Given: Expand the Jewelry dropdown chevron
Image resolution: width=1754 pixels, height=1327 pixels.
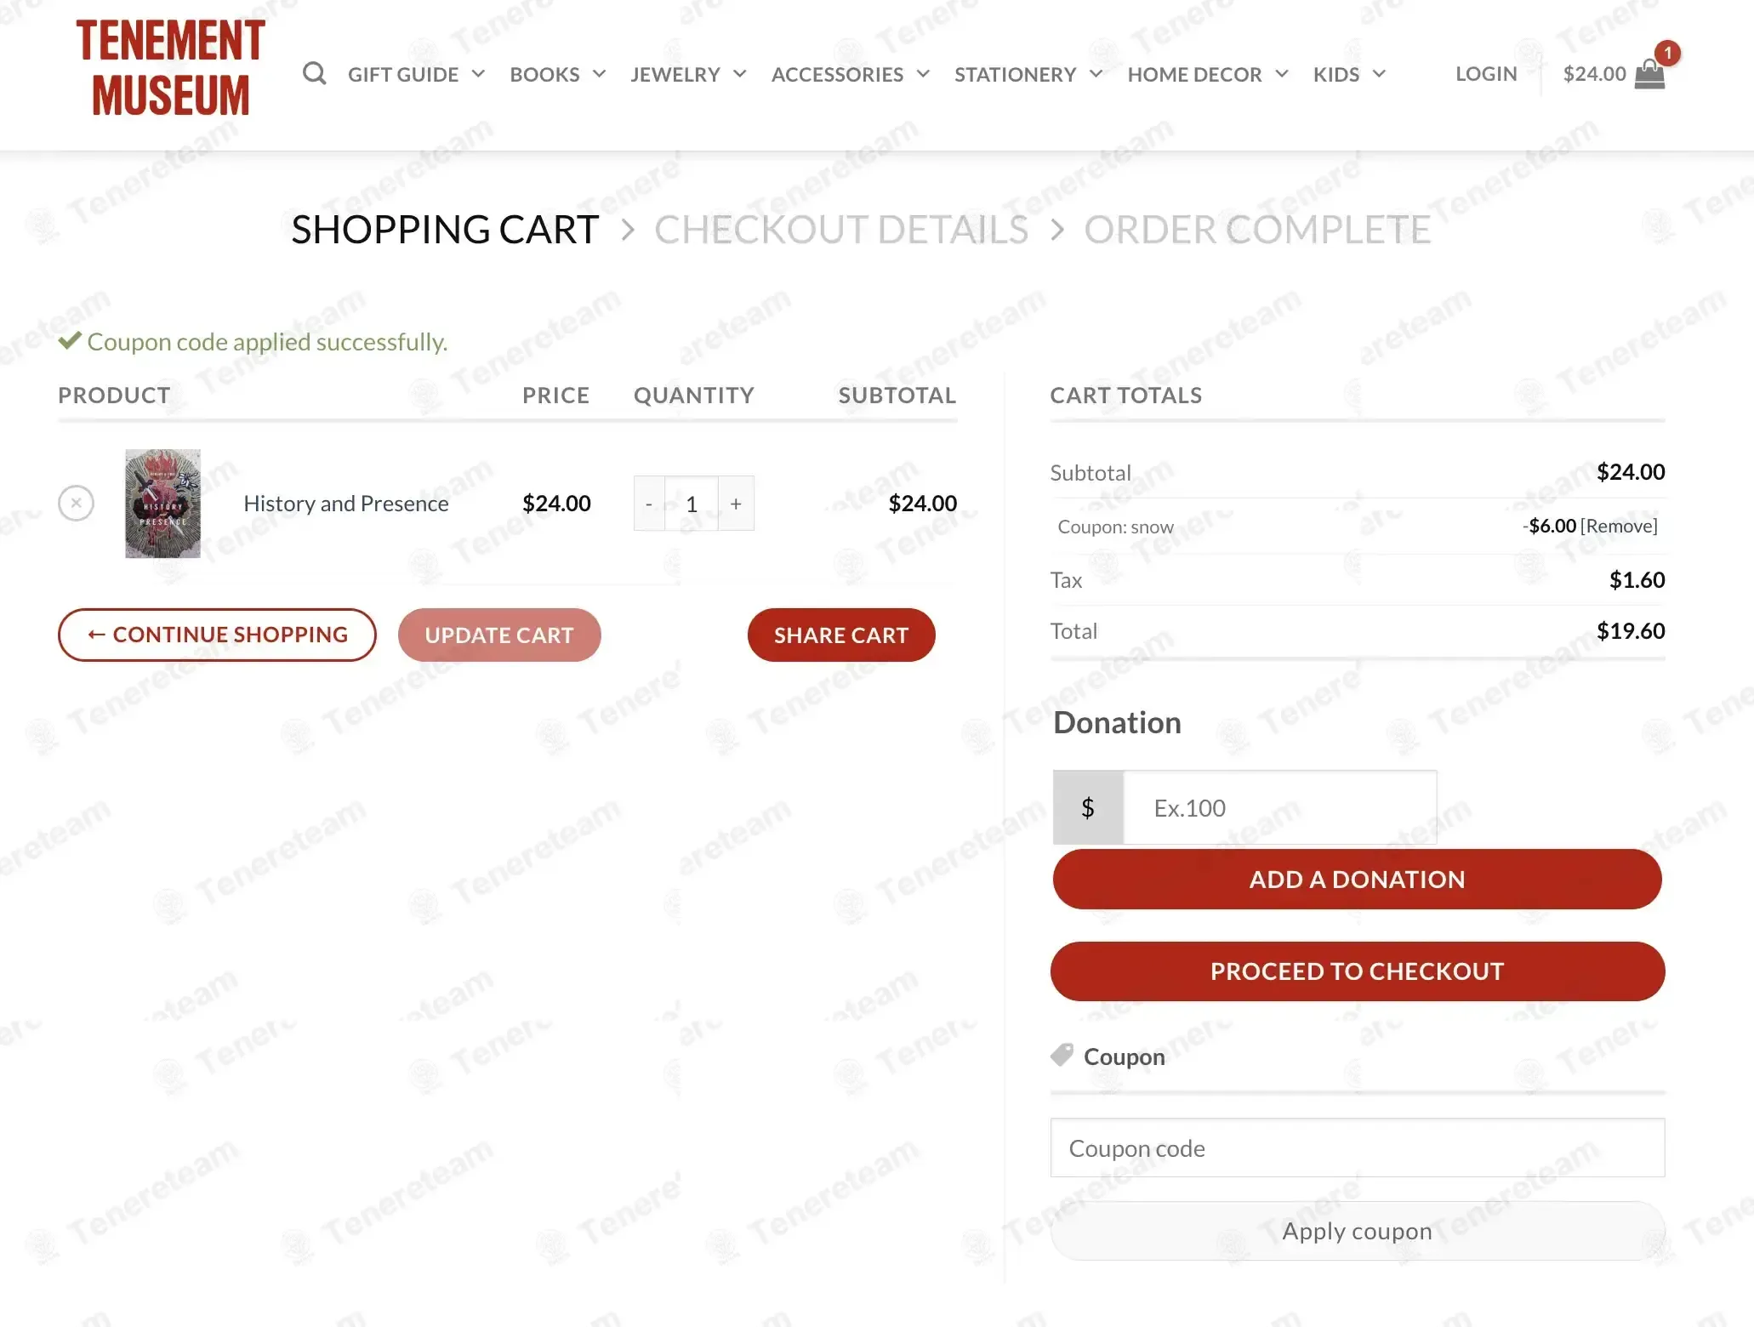Looking at the screenshot, I should pos(739,74).
